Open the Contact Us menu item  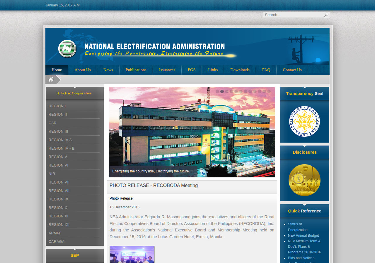coord(292,70)
